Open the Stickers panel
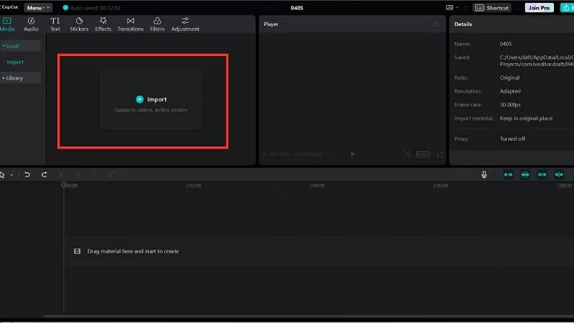The height and width of the screenshot is (323, 574). tap(79, 24)
